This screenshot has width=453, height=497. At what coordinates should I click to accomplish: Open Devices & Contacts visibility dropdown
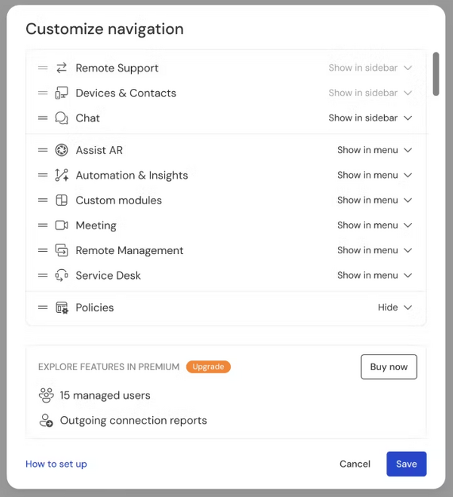(370, 93)
